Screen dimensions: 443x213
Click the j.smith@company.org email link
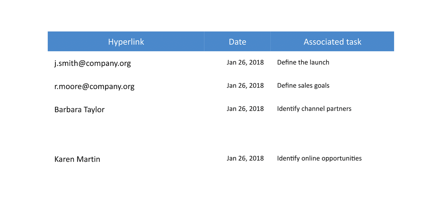click(x=92, y=63)
